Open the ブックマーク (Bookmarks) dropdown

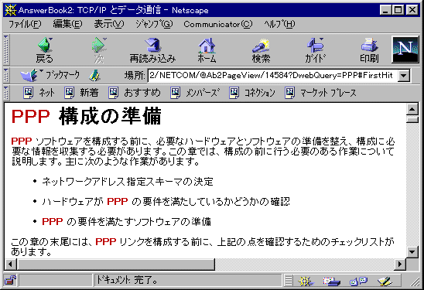(50, 75)
